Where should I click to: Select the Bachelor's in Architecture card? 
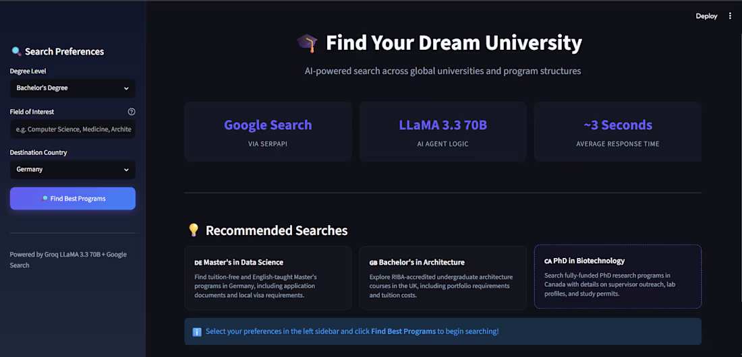[443, 278]
